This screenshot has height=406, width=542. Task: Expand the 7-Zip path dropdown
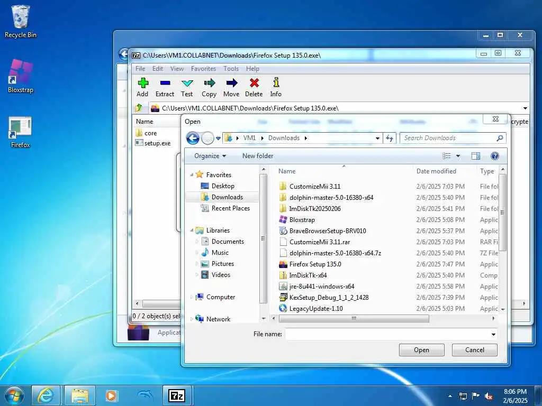point(525,108)
